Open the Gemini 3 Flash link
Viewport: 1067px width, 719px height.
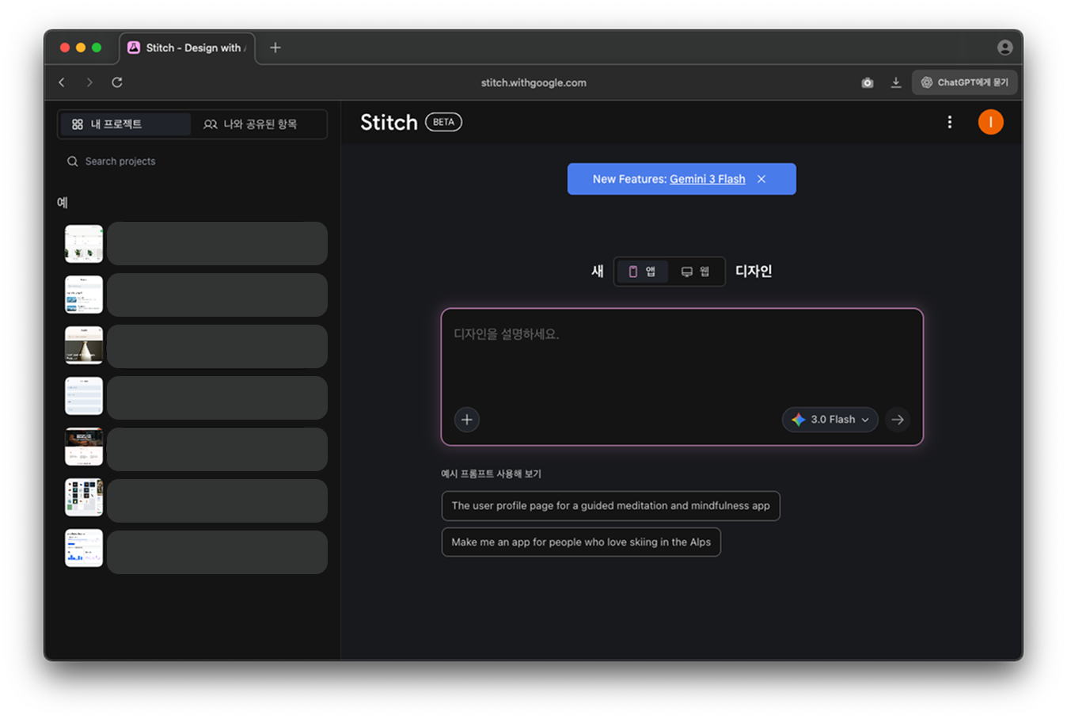pyautogui.click(x=708, y=179)
